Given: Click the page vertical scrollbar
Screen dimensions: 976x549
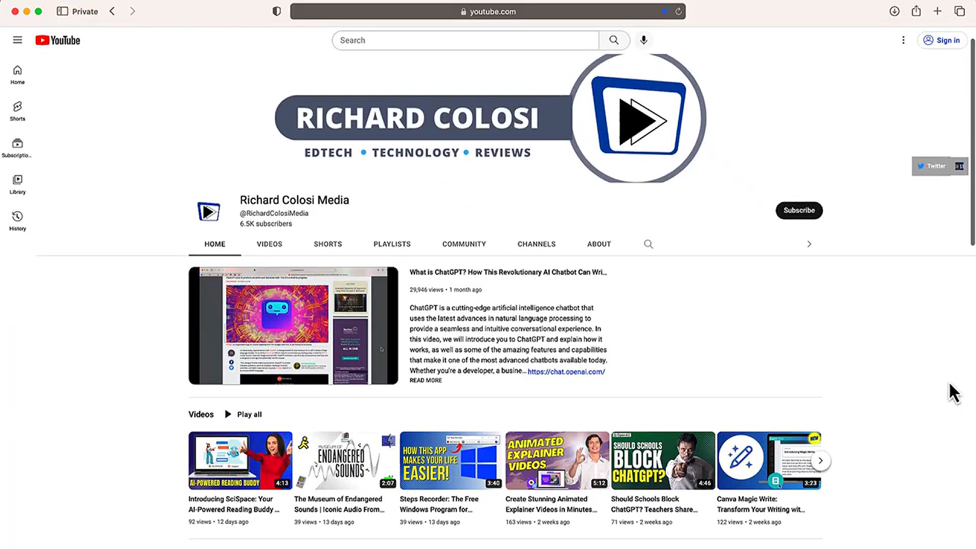Looking at the screenshot, I should (972, 142).
